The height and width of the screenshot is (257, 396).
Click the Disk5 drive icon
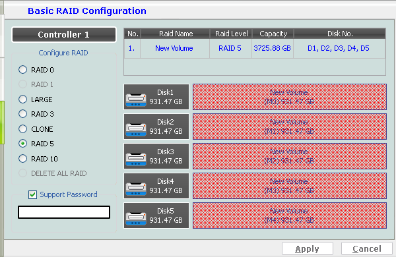pyautogui.click(x=136, y=219)
